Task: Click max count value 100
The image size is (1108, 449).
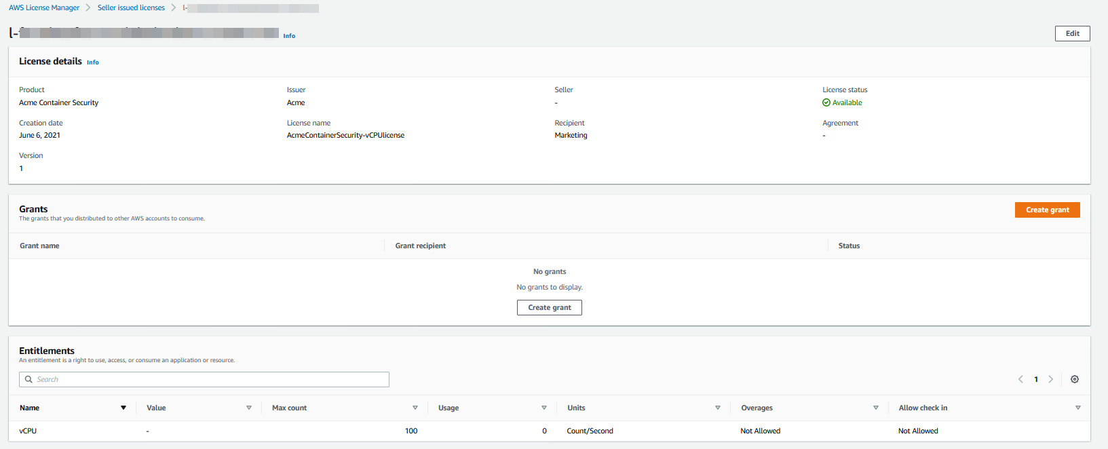Action: (411, 431)
